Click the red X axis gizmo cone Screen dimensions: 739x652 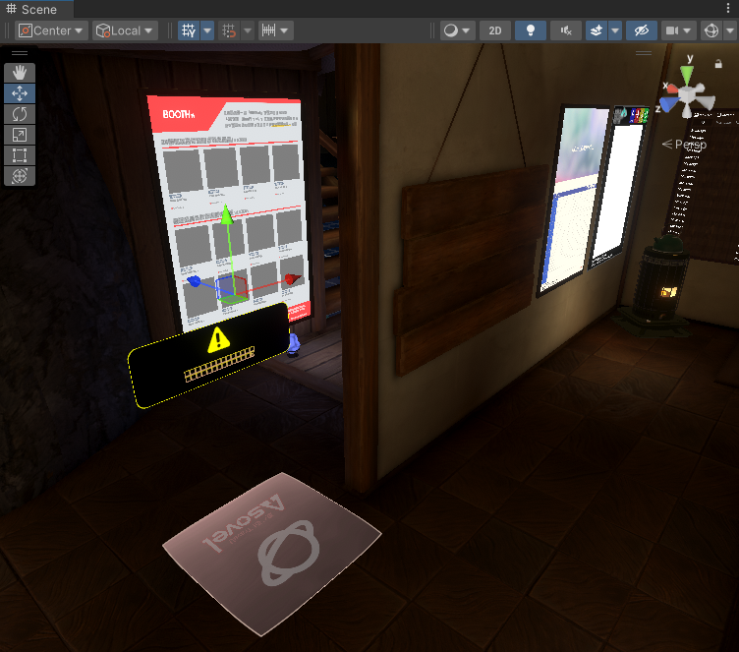tap(671, 89)
